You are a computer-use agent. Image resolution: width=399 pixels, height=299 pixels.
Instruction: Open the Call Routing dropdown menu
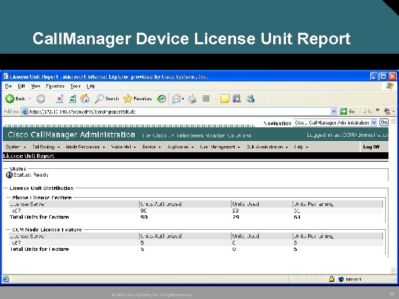coord(46,147)
